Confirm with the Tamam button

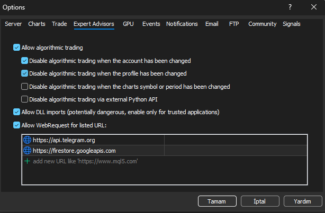click(217, 201)
